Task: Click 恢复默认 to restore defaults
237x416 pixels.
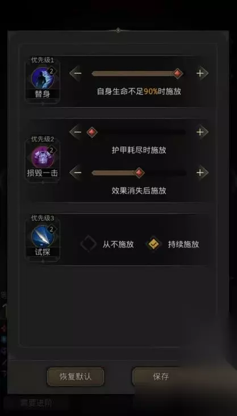Action: [x=76, y=377]
